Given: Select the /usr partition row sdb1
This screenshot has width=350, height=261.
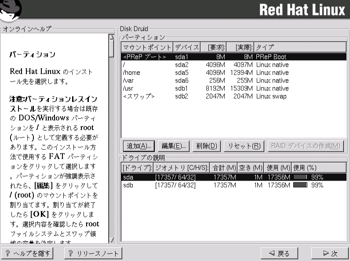Looking at the screenshot, I should point(233,88).
